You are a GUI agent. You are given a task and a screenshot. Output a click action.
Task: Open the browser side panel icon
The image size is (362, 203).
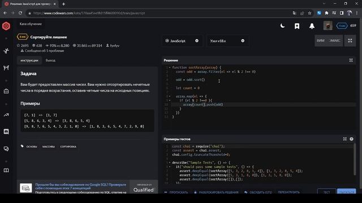click(342, 13)
